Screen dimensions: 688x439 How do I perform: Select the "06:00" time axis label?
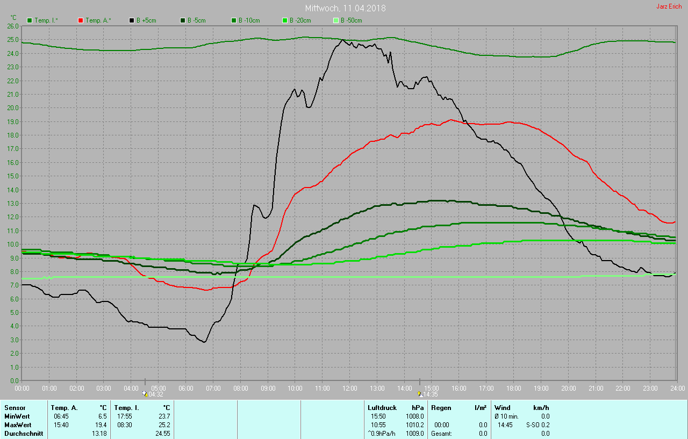coord(186,388)
